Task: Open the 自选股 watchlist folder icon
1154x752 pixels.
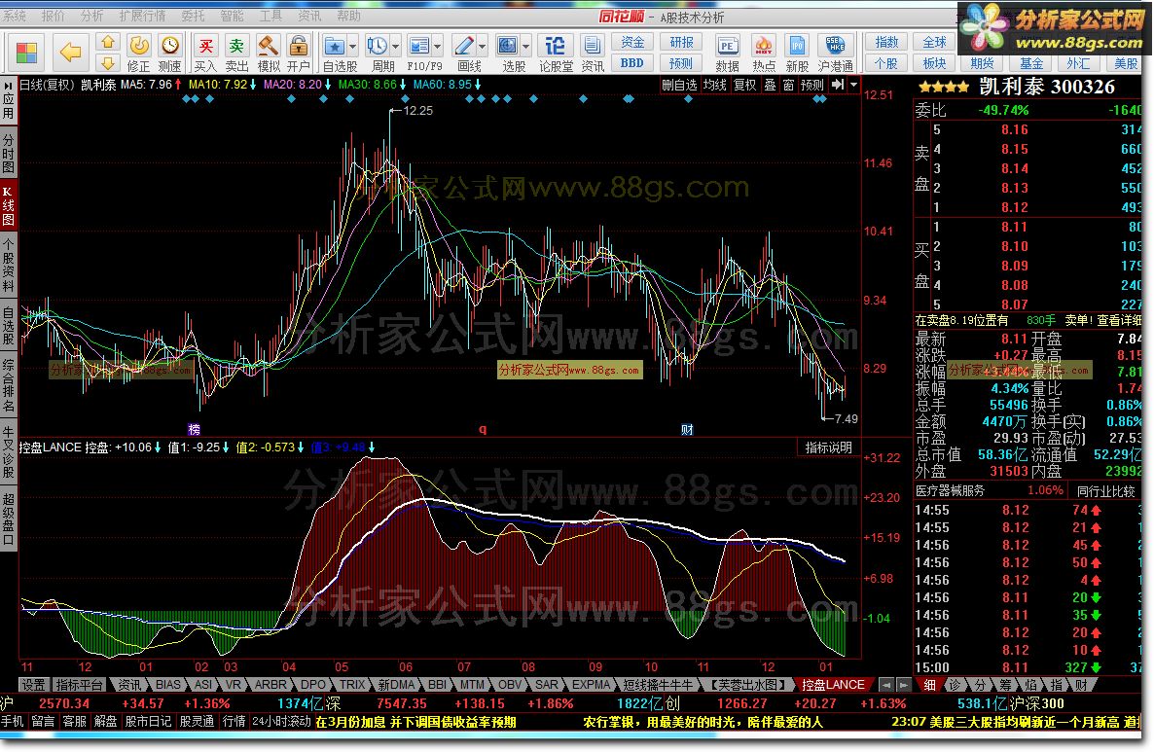Action: [x=335, y=47]
